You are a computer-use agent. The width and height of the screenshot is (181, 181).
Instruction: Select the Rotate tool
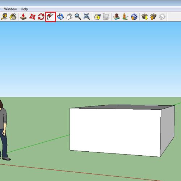pos(41,17)
